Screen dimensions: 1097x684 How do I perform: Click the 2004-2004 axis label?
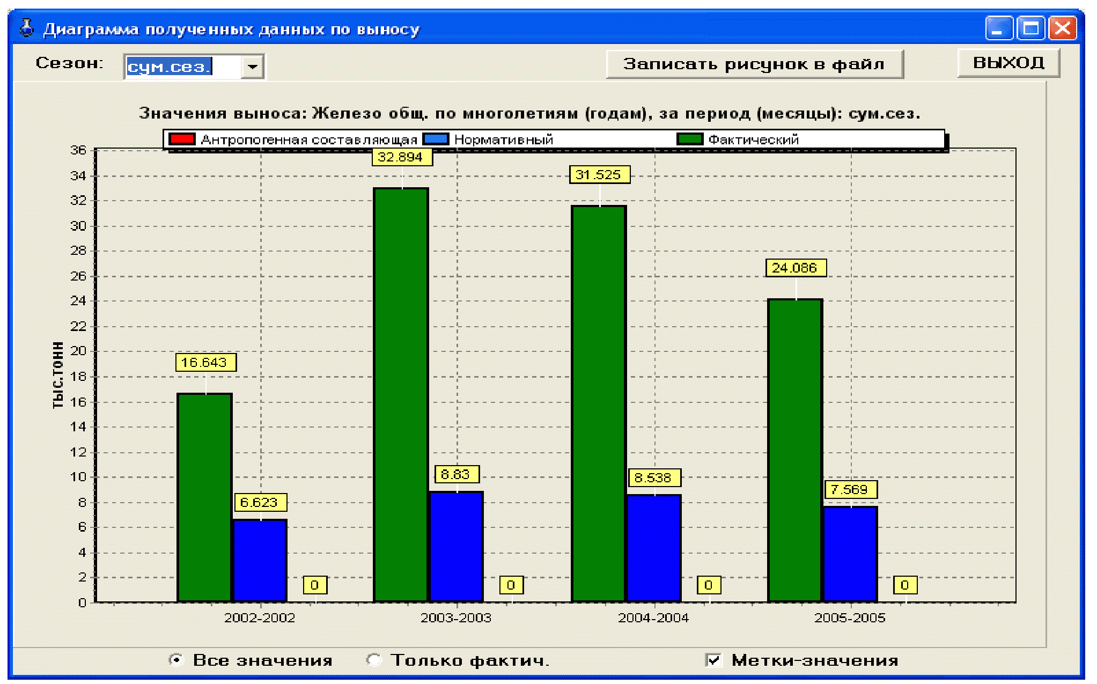pos(653,618)
